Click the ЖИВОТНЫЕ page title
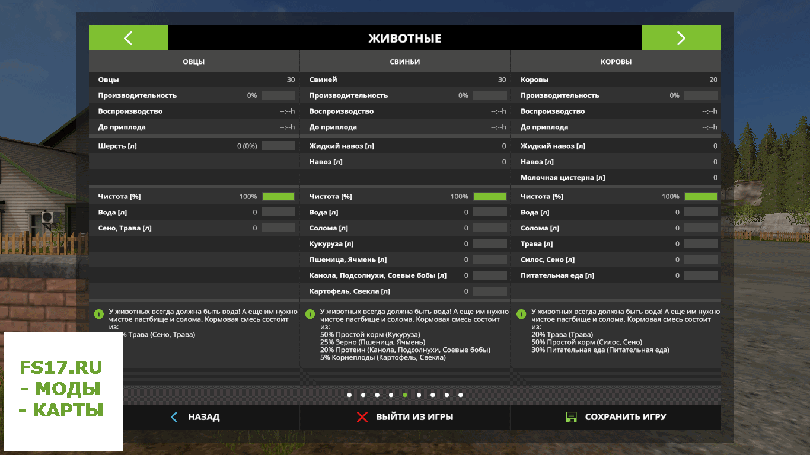The height and width of the screenshot is (455, 810). (405, 39)
